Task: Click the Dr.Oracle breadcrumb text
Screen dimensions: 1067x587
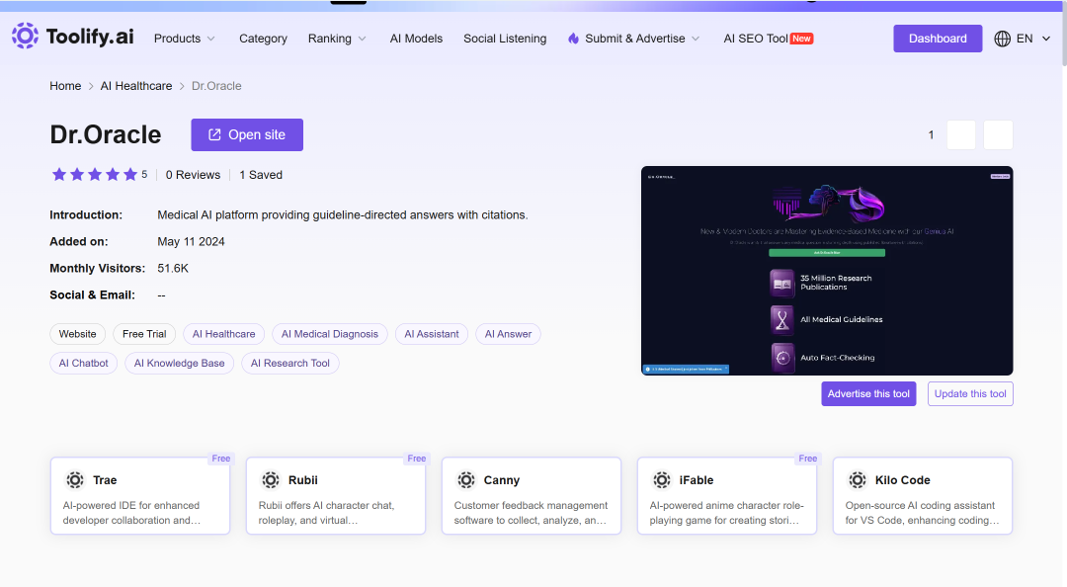Action: (x=216, y=86)
